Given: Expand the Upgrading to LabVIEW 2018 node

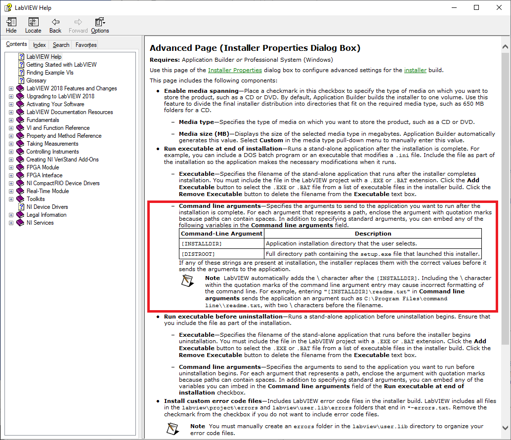Looking at the screenshot, I should [x=11, y=96].
